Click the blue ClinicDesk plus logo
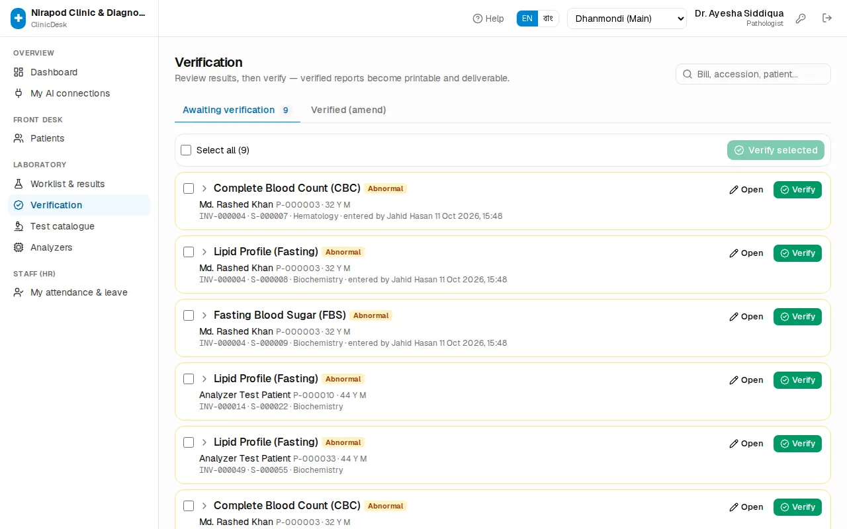 (19, 19)
